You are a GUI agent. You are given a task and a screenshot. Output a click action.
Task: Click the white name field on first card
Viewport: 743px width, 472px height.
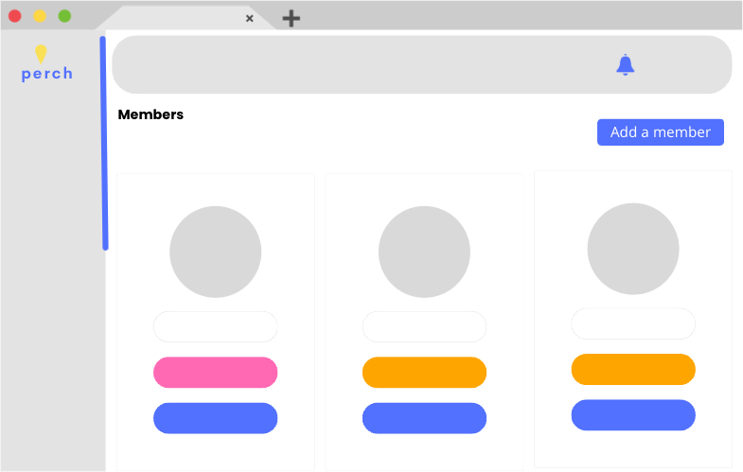pyautogui.click(x=215, y=326)
